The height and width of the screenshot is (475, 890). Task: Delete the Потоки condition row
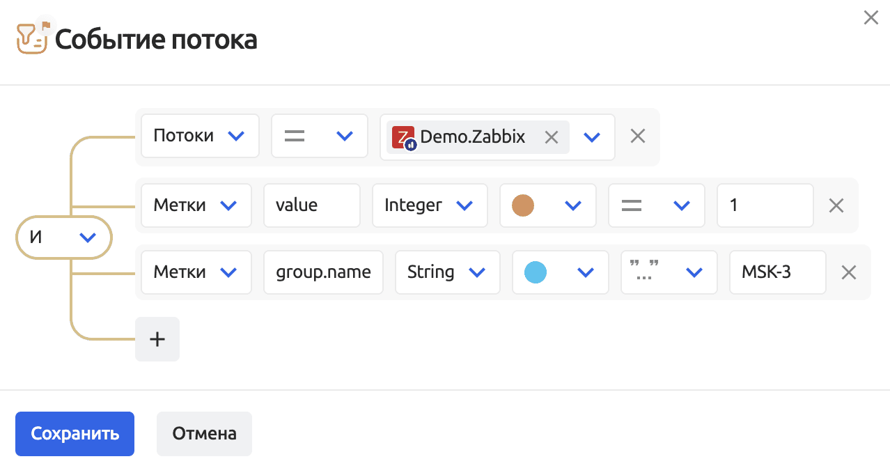coord(637,137)
